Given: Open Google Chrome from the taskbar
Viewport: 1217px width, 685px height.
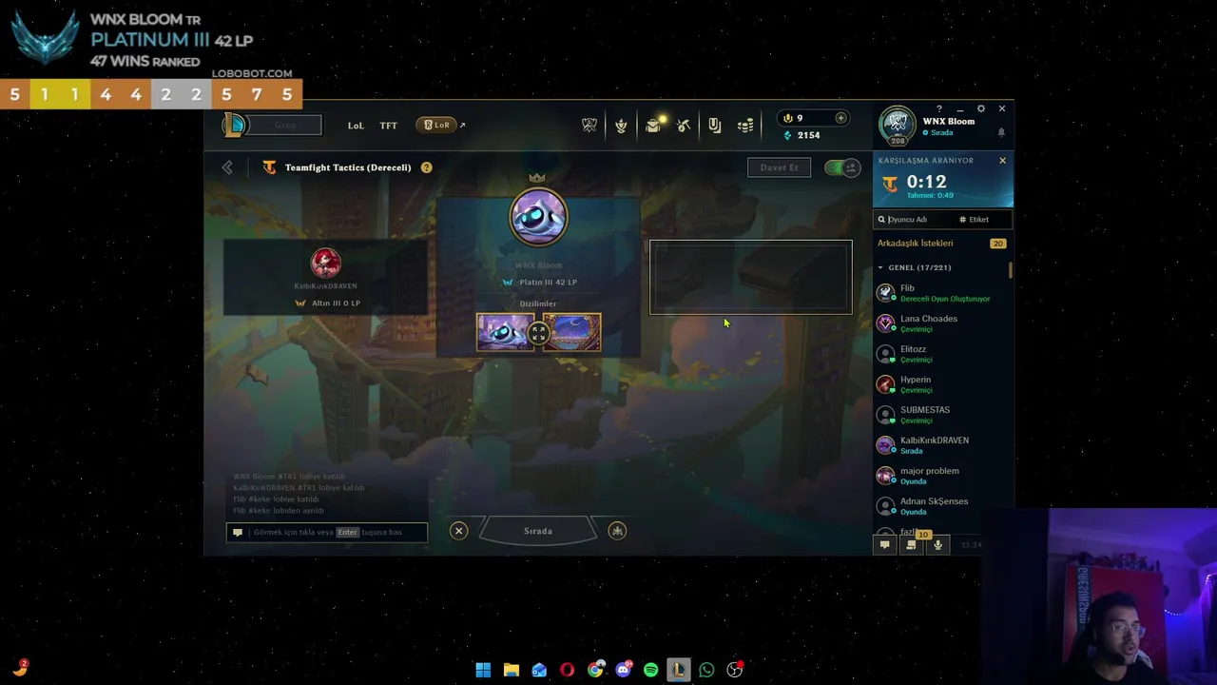Looking at the screenshot, I should [x=595, y=670].
